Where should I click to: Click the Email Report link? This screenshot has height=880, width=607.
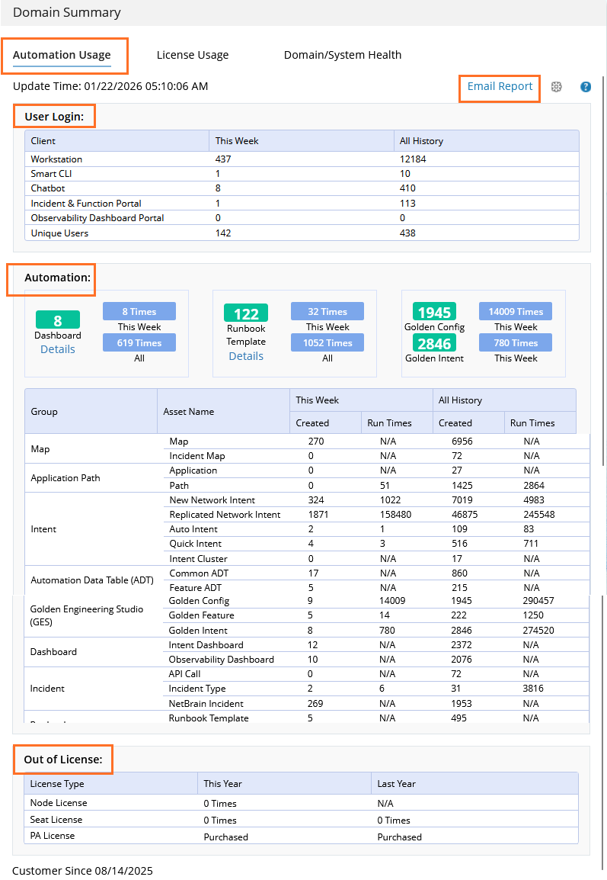click(500, 86)
